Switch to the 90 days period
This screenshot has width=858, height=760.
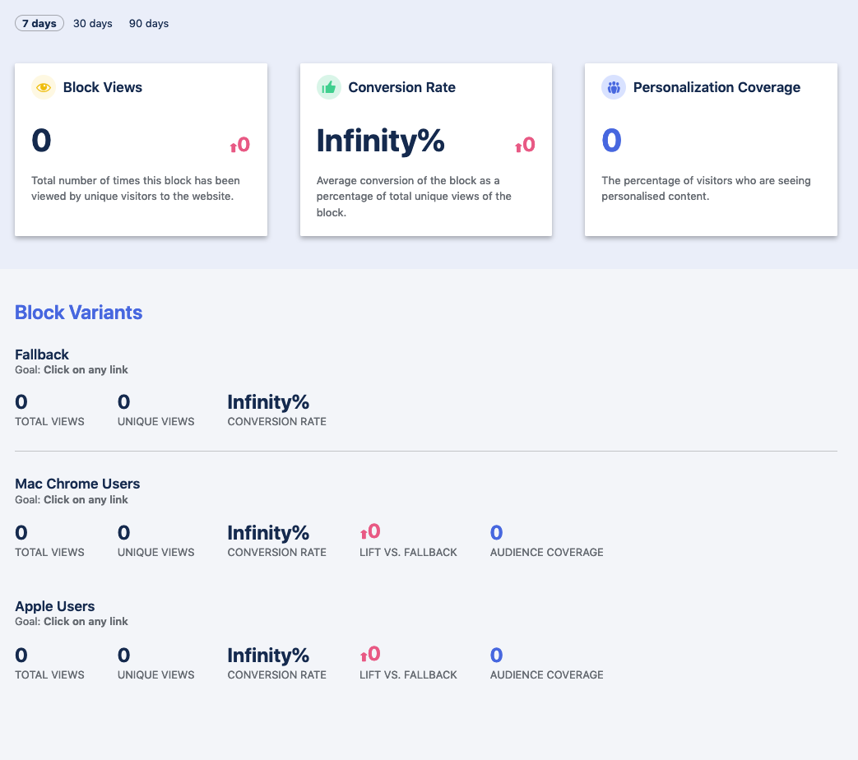click(149, 24)
